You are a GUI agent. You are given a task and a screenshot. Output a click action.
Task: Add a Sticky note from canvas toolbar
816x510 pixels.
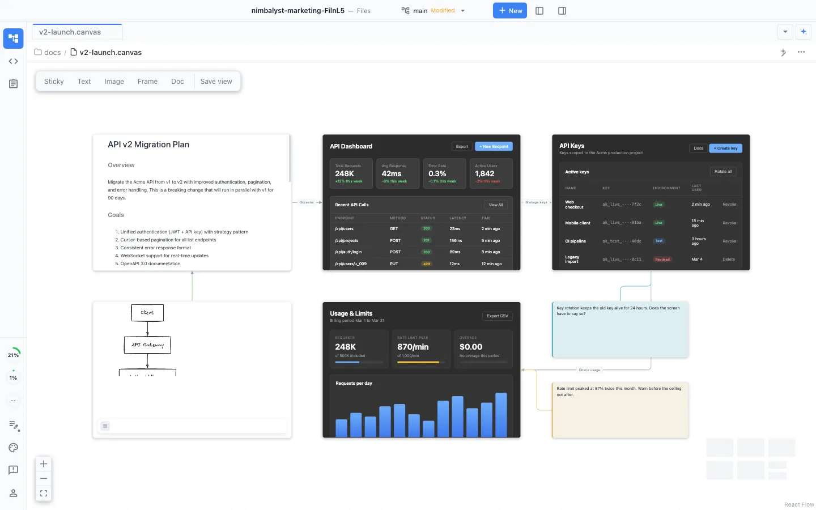pos(54,82)
